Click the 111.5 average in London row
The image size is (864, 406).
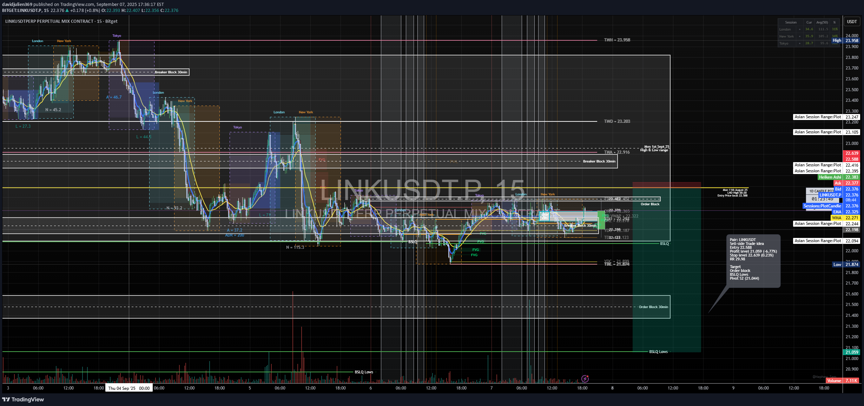pos(823,29)
